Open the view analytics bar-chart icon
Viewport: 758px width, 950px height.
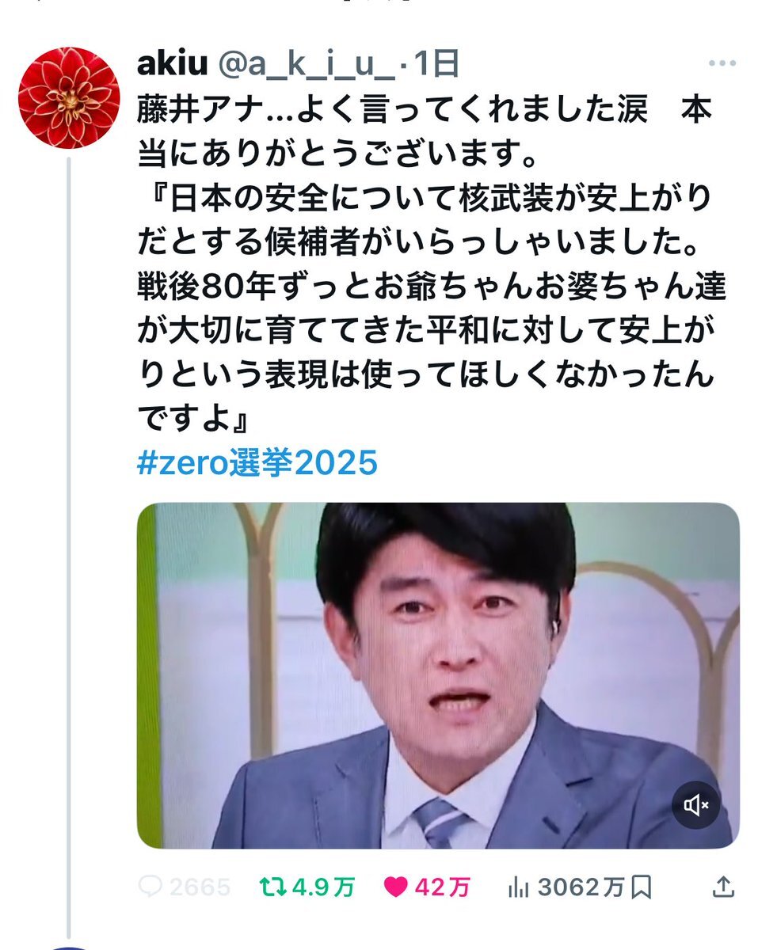(517, 888)
